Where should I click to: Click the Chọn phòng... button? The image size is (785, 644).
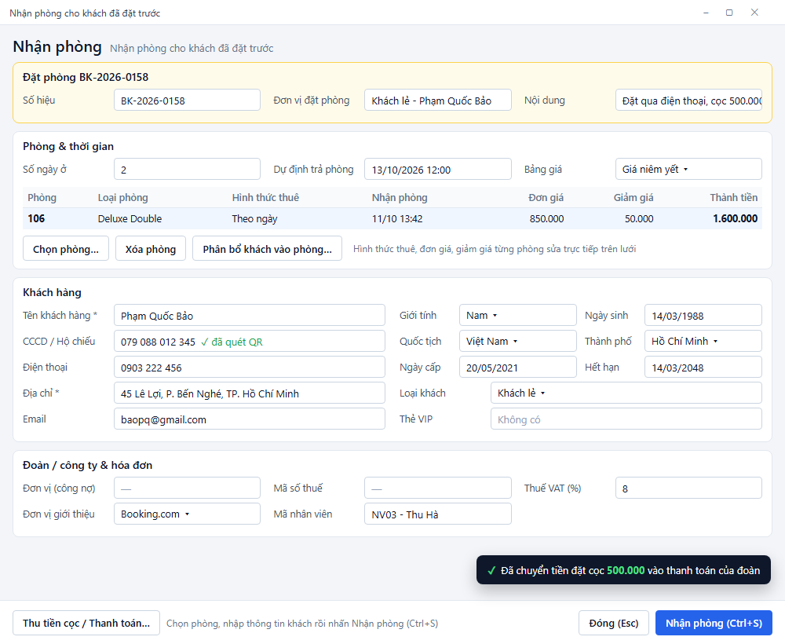point(66,249)
